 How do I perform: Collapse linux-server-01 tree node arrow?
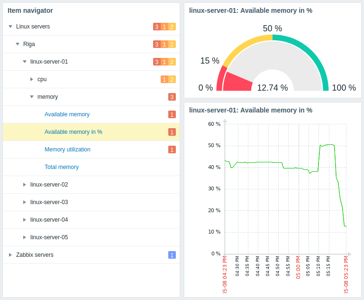coord(25,62)
